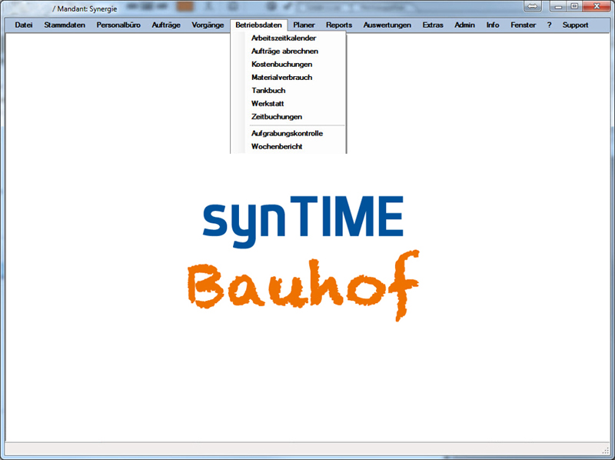Open Aufgrabungskontrolle from the menu

(x=287, y=133)
